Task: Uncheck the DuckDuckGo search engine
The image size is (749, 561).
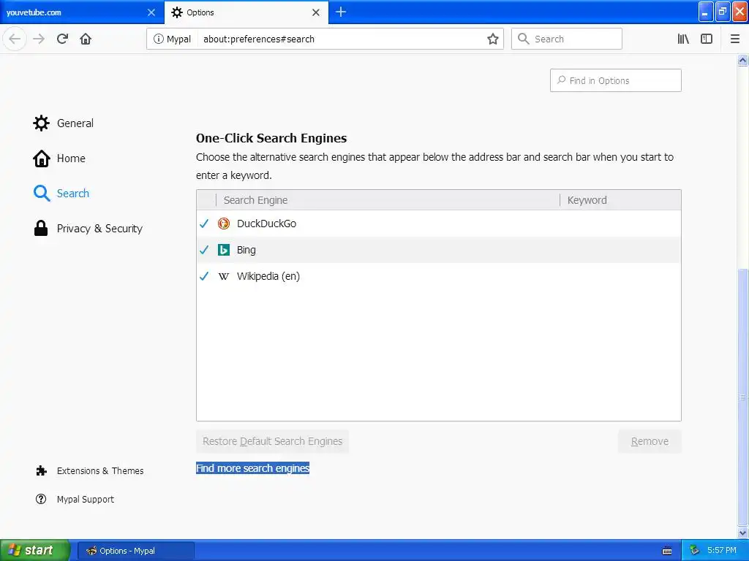Action: click(204, 224)
